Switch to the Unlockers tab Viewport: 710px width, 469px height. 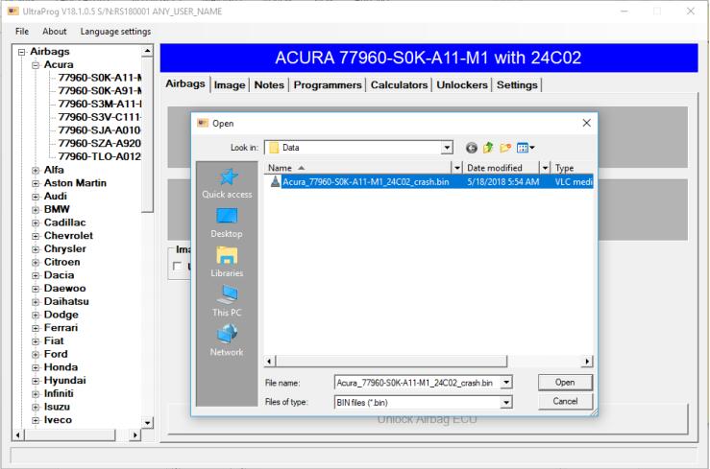point(462,85)
